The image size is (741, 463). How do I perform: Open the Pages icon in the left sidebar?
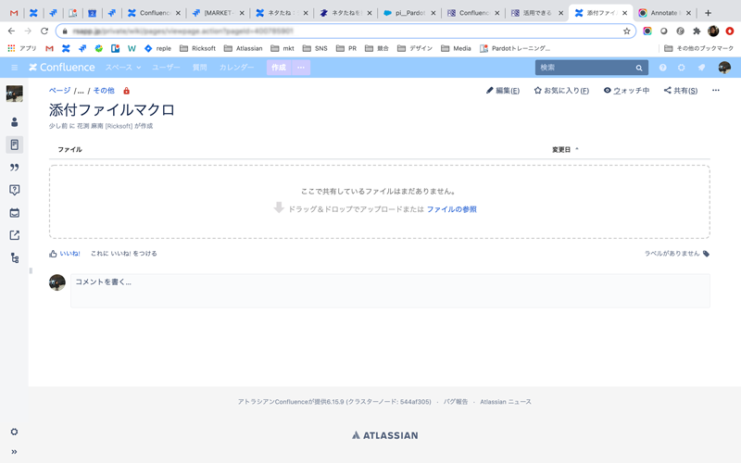click(14, 144)
